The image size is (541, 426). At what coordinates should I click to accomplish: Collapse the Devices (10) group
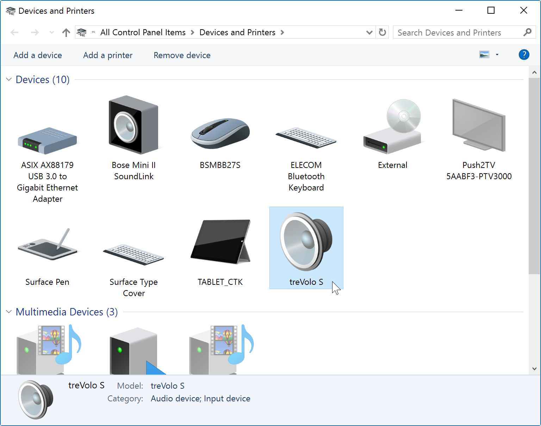point(9,80)
